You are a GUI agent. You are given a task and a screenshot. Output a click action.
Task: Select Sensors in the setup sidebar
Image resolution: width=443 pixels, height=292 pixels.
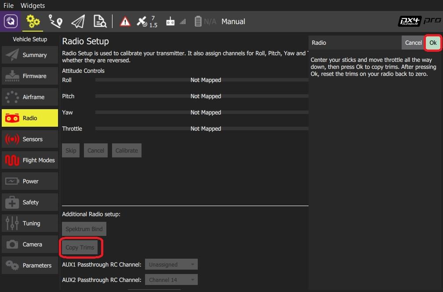pos(30,139)
